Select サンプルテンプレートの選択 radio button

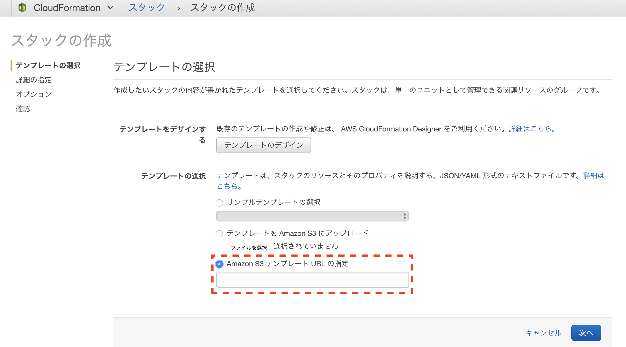[x=219, y=203]
